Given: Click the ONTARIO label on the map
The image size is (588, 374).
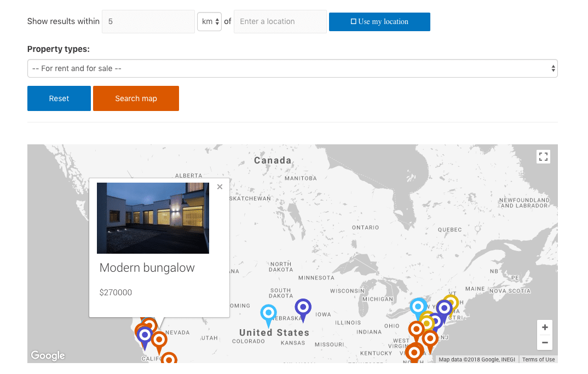Looking at the screenshot, I should pos(365,227).
